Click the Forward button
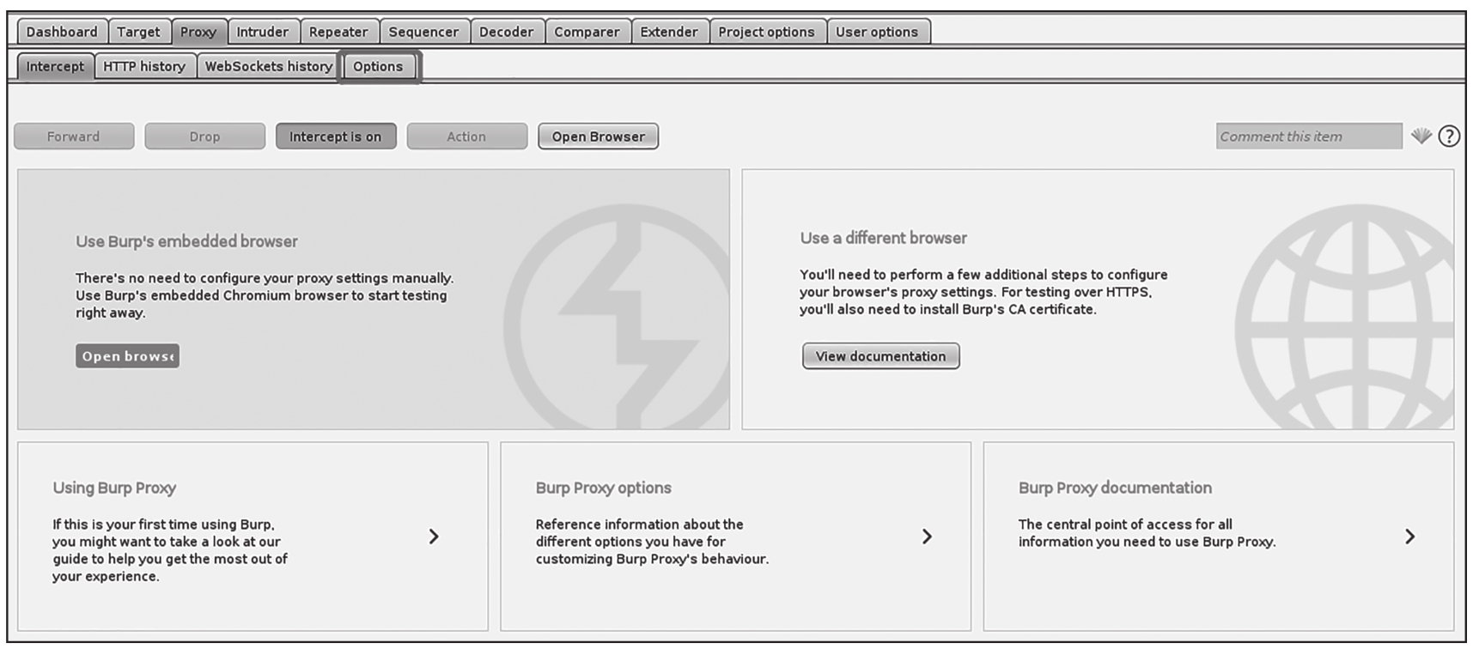Viewport: 1473px width, 649px height. pyautogui.click(x=74, y=136)
